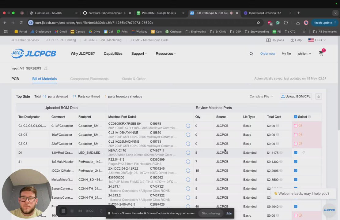Expand the jphilion account menu
The image size is (340, 220).
click(x=304, y=54)
